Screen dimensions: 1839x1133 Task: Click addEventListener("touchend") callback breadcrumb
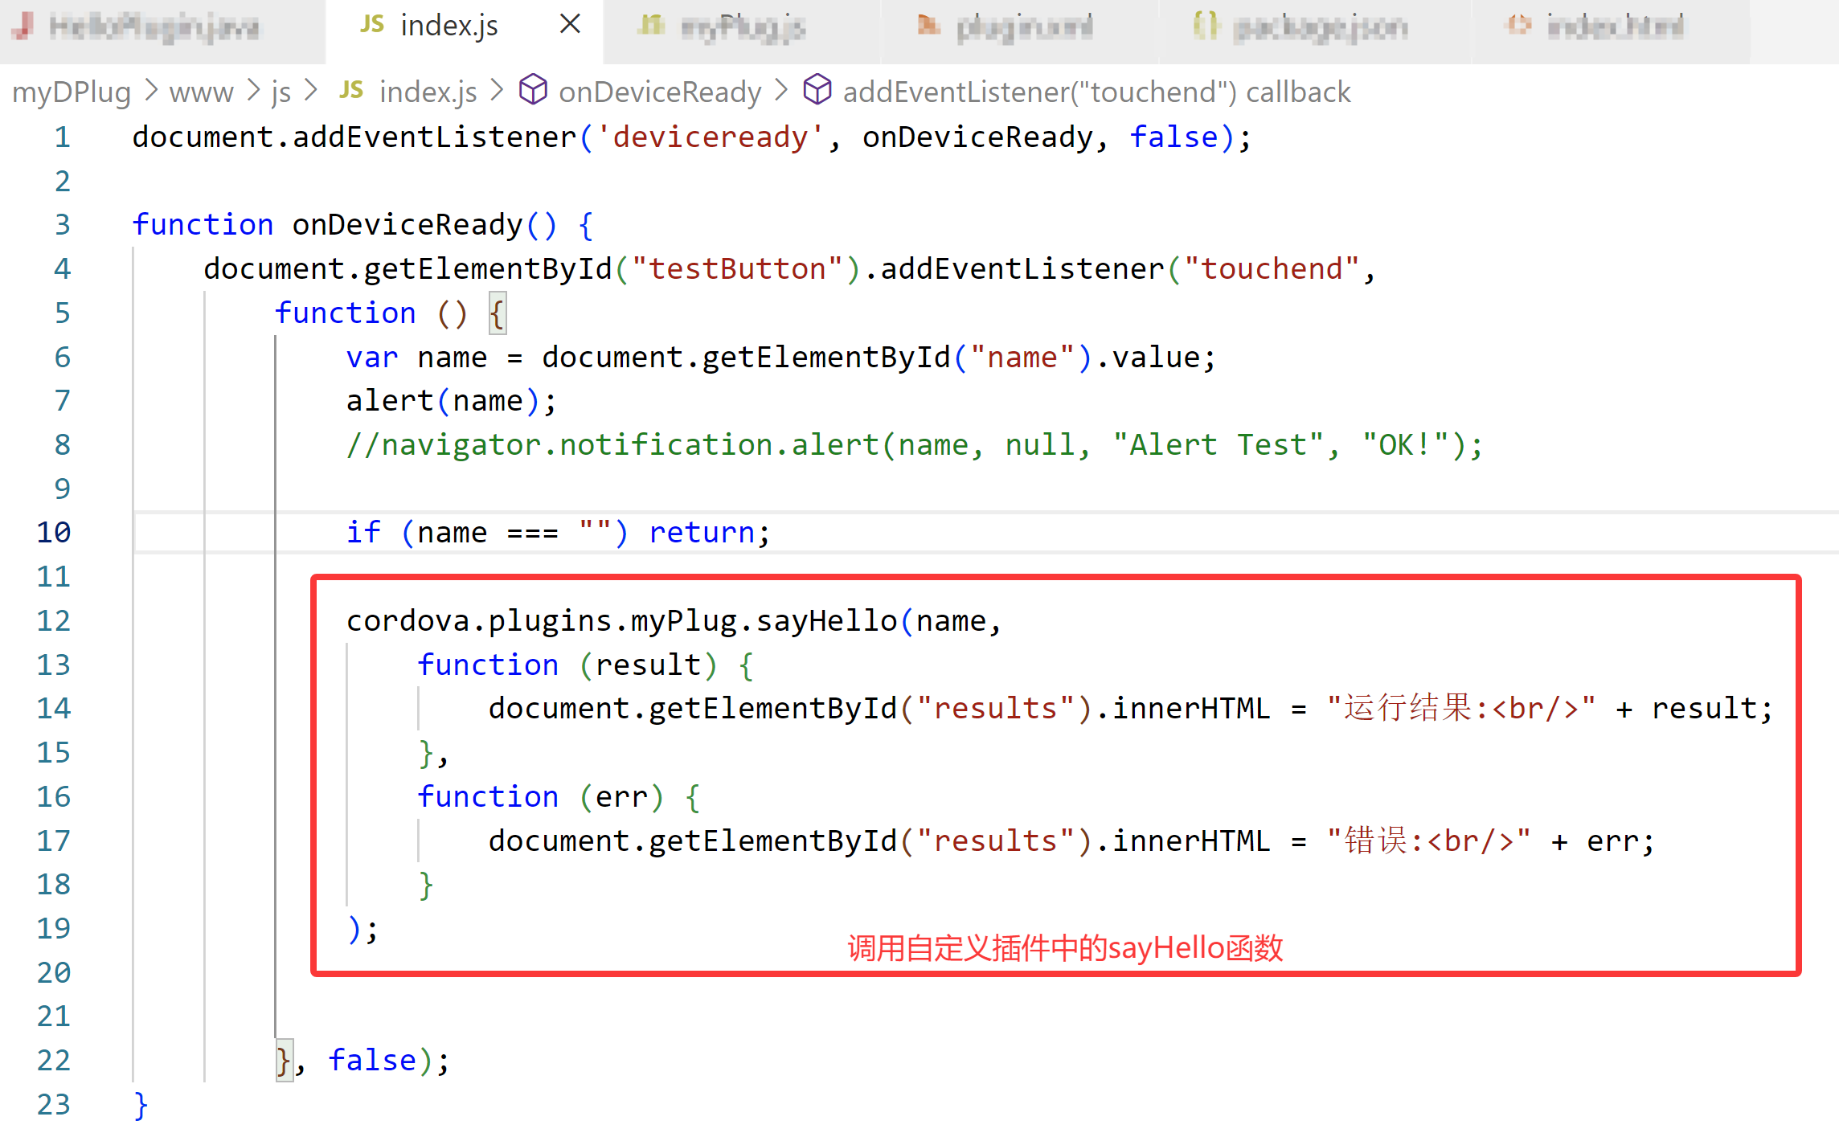[1096, 92]
